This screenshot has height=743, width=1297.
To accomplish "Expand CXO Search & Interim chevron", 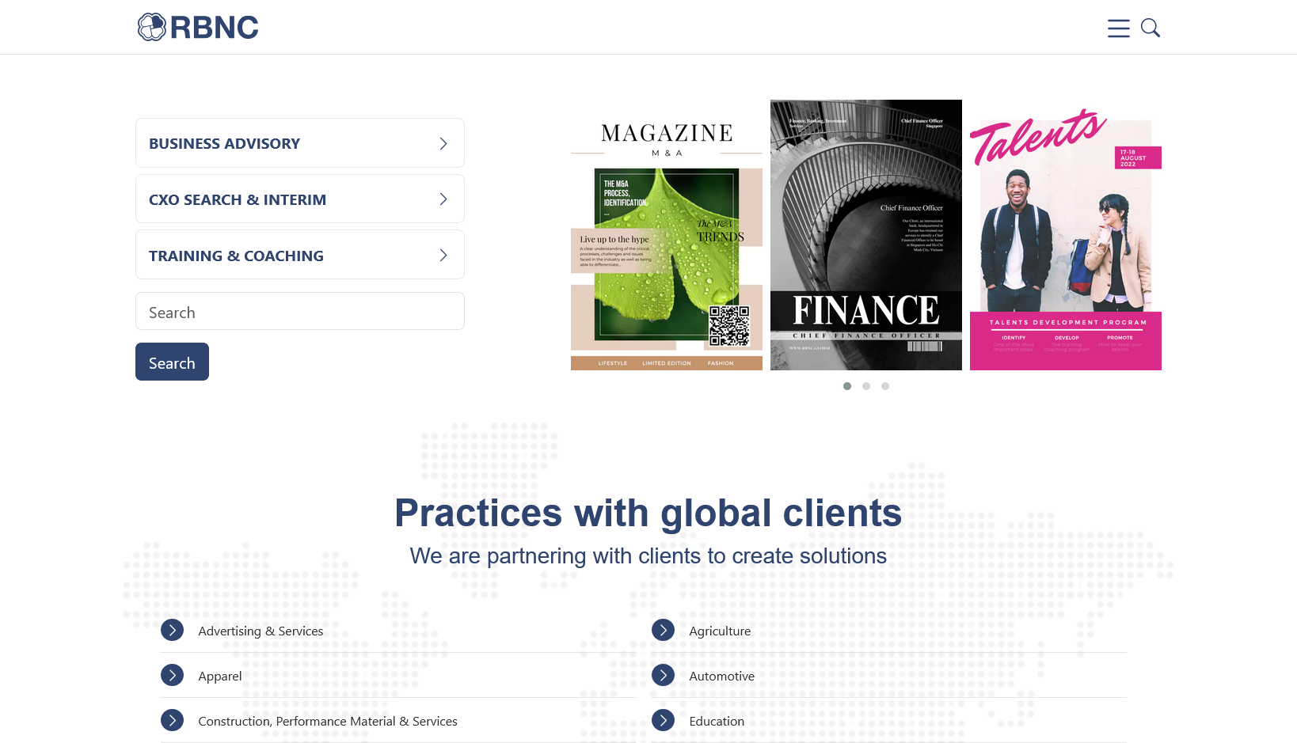I will click(443, 199).
